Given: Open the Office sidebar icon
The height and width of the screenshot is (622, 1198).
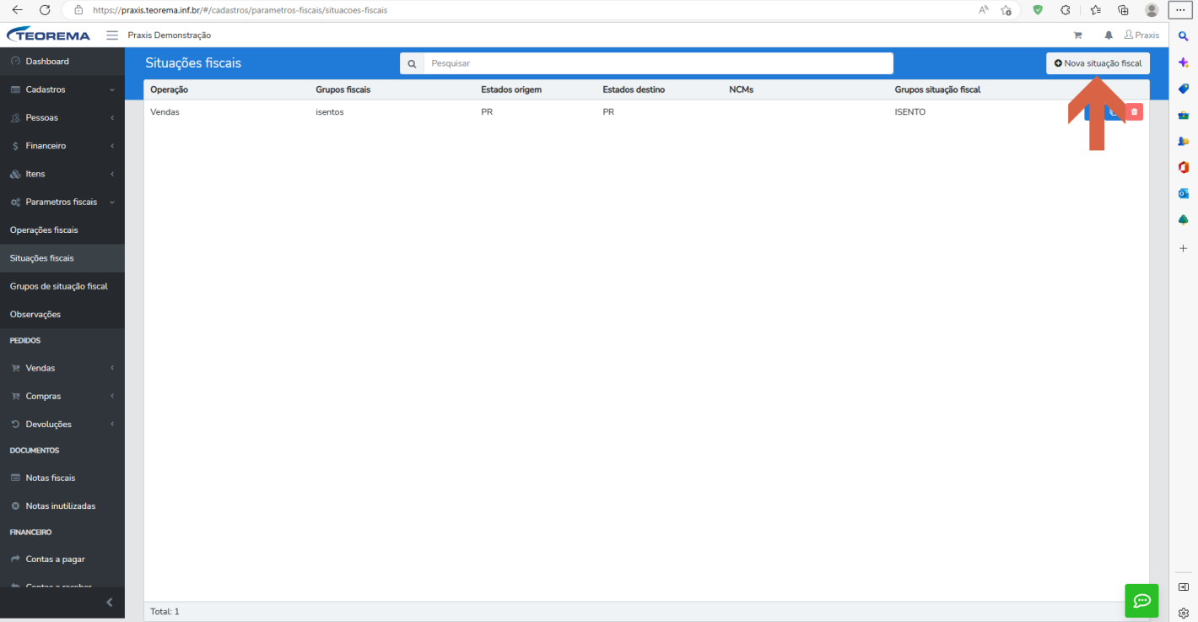Looking at the screenshot, I should tap(1184, 167).
